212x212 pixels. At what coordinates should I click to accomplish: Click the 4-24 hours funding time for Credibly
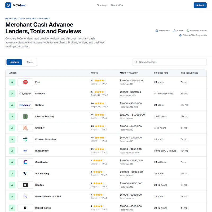[160, 128]
